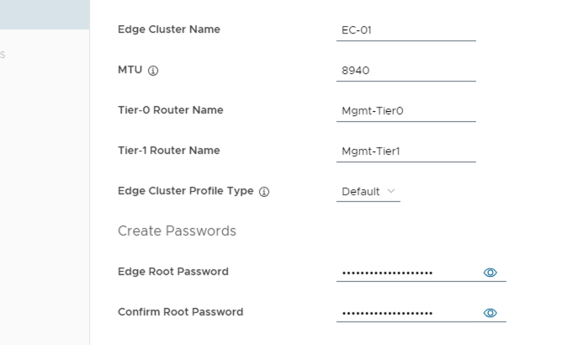Click the Tier-0 Router Name input field
This screenshot has width=588, height=345.
[405, 110]
